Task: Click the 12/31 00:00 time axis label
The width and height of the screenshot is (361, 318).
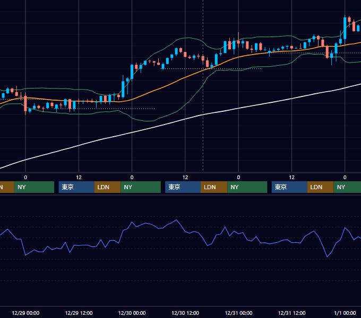Action: 238,313
